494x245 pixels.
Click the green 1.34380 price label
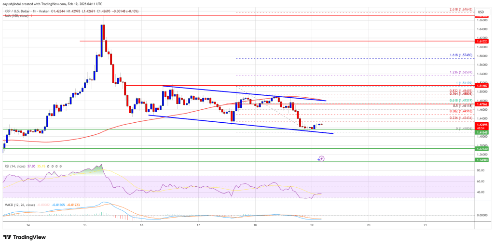click(x=481, y=160)
